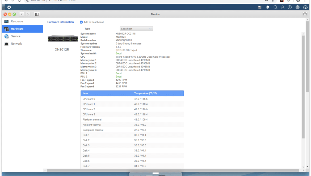
Task: Click the QSAN logo in the top bar
Action: (x=9, y=7)
